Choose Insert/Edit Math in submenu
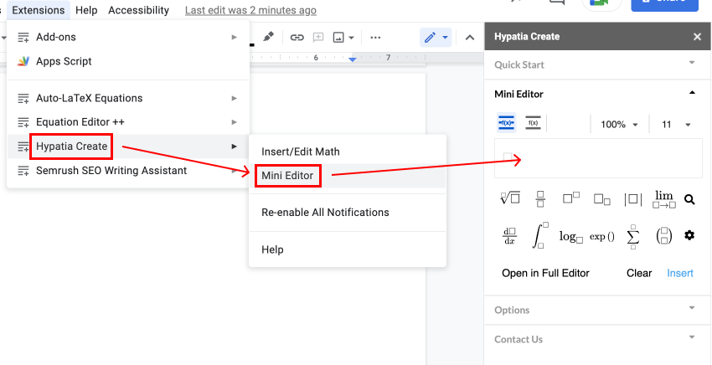 348,152
